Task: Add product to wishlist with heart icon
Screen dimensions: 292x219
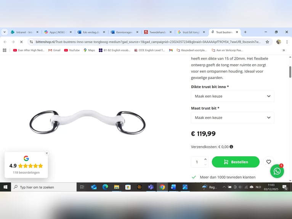Action: point(268,162)
